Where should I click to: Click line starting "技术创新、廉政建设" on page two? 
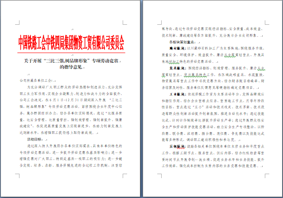pyautogui.click(x=211, y=35)
